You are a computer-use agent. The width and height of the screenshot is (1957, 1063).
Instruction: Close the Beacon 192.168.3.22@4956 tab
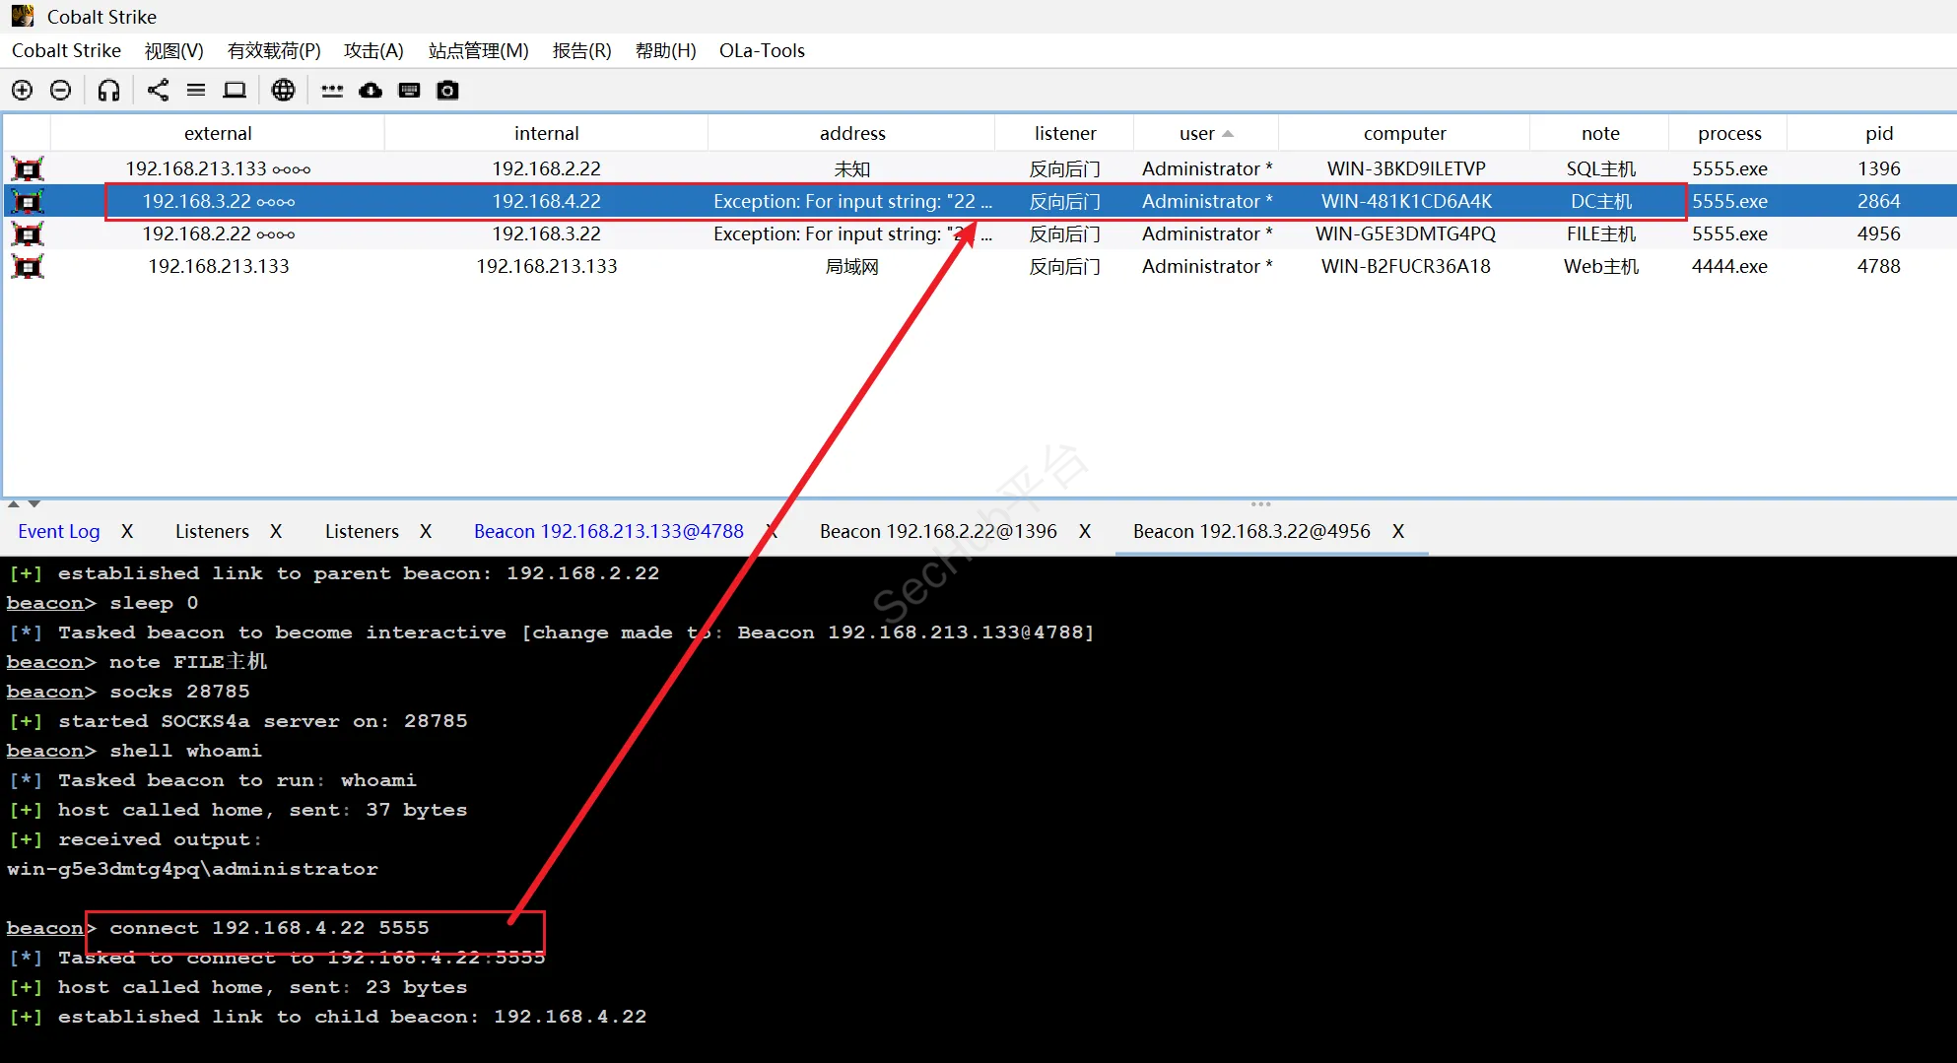[x=1398, y=531]
